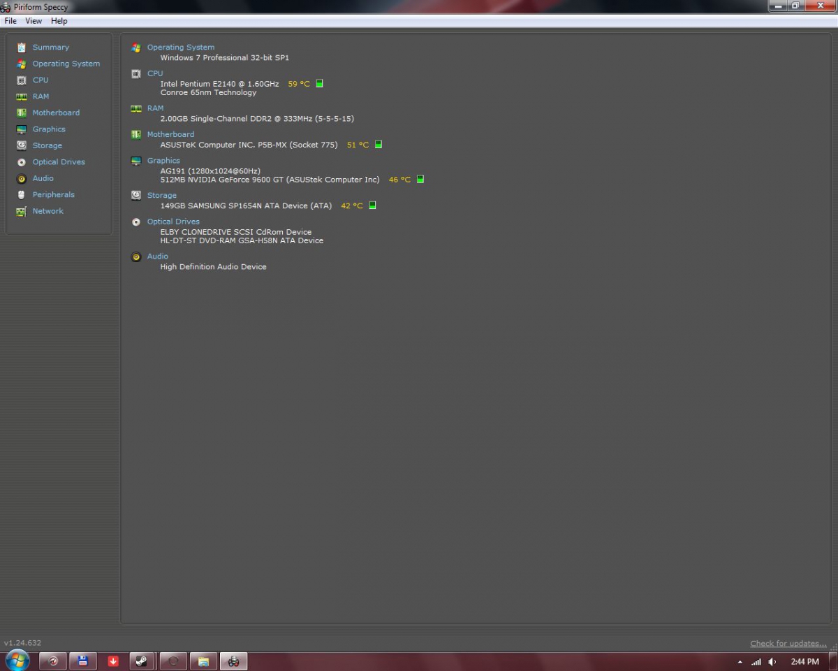Click the Motherboard heading link in summary
This screenshot has width=838, height=671.
click(170, 134)
